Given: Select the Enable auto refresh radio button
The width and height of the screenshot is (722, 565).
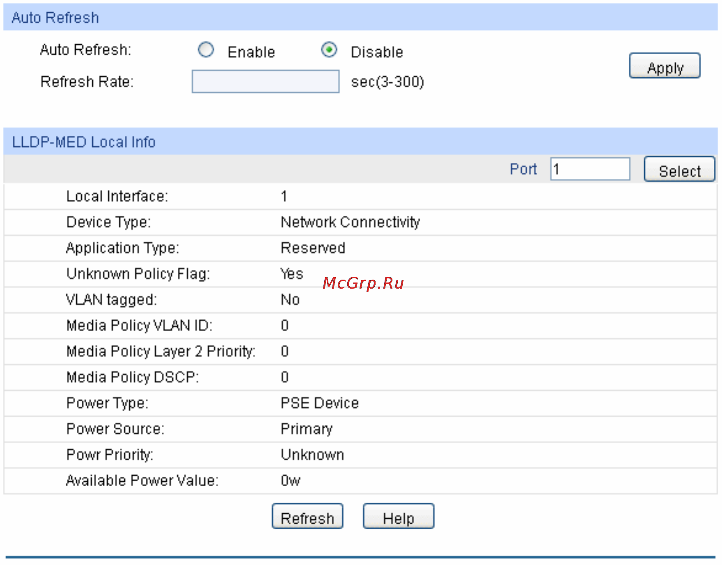Looking at the screenshot, I should 206,50.
